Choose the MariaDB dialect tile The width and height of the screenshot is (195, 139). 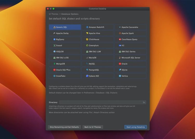97,58
